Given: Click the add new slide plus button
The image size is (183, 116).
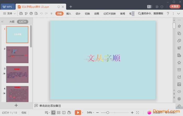Looking at the screenshot, I should click(16, 105).
